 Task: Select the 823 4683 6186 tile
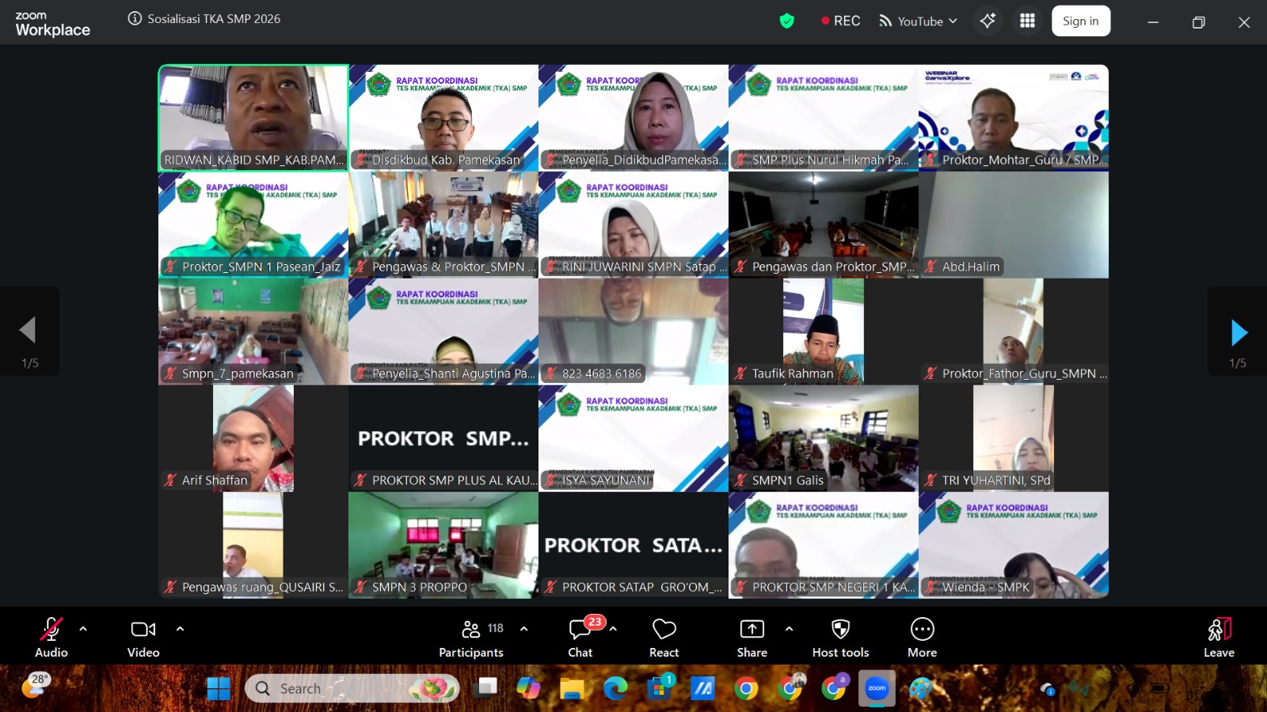(633, 331)
